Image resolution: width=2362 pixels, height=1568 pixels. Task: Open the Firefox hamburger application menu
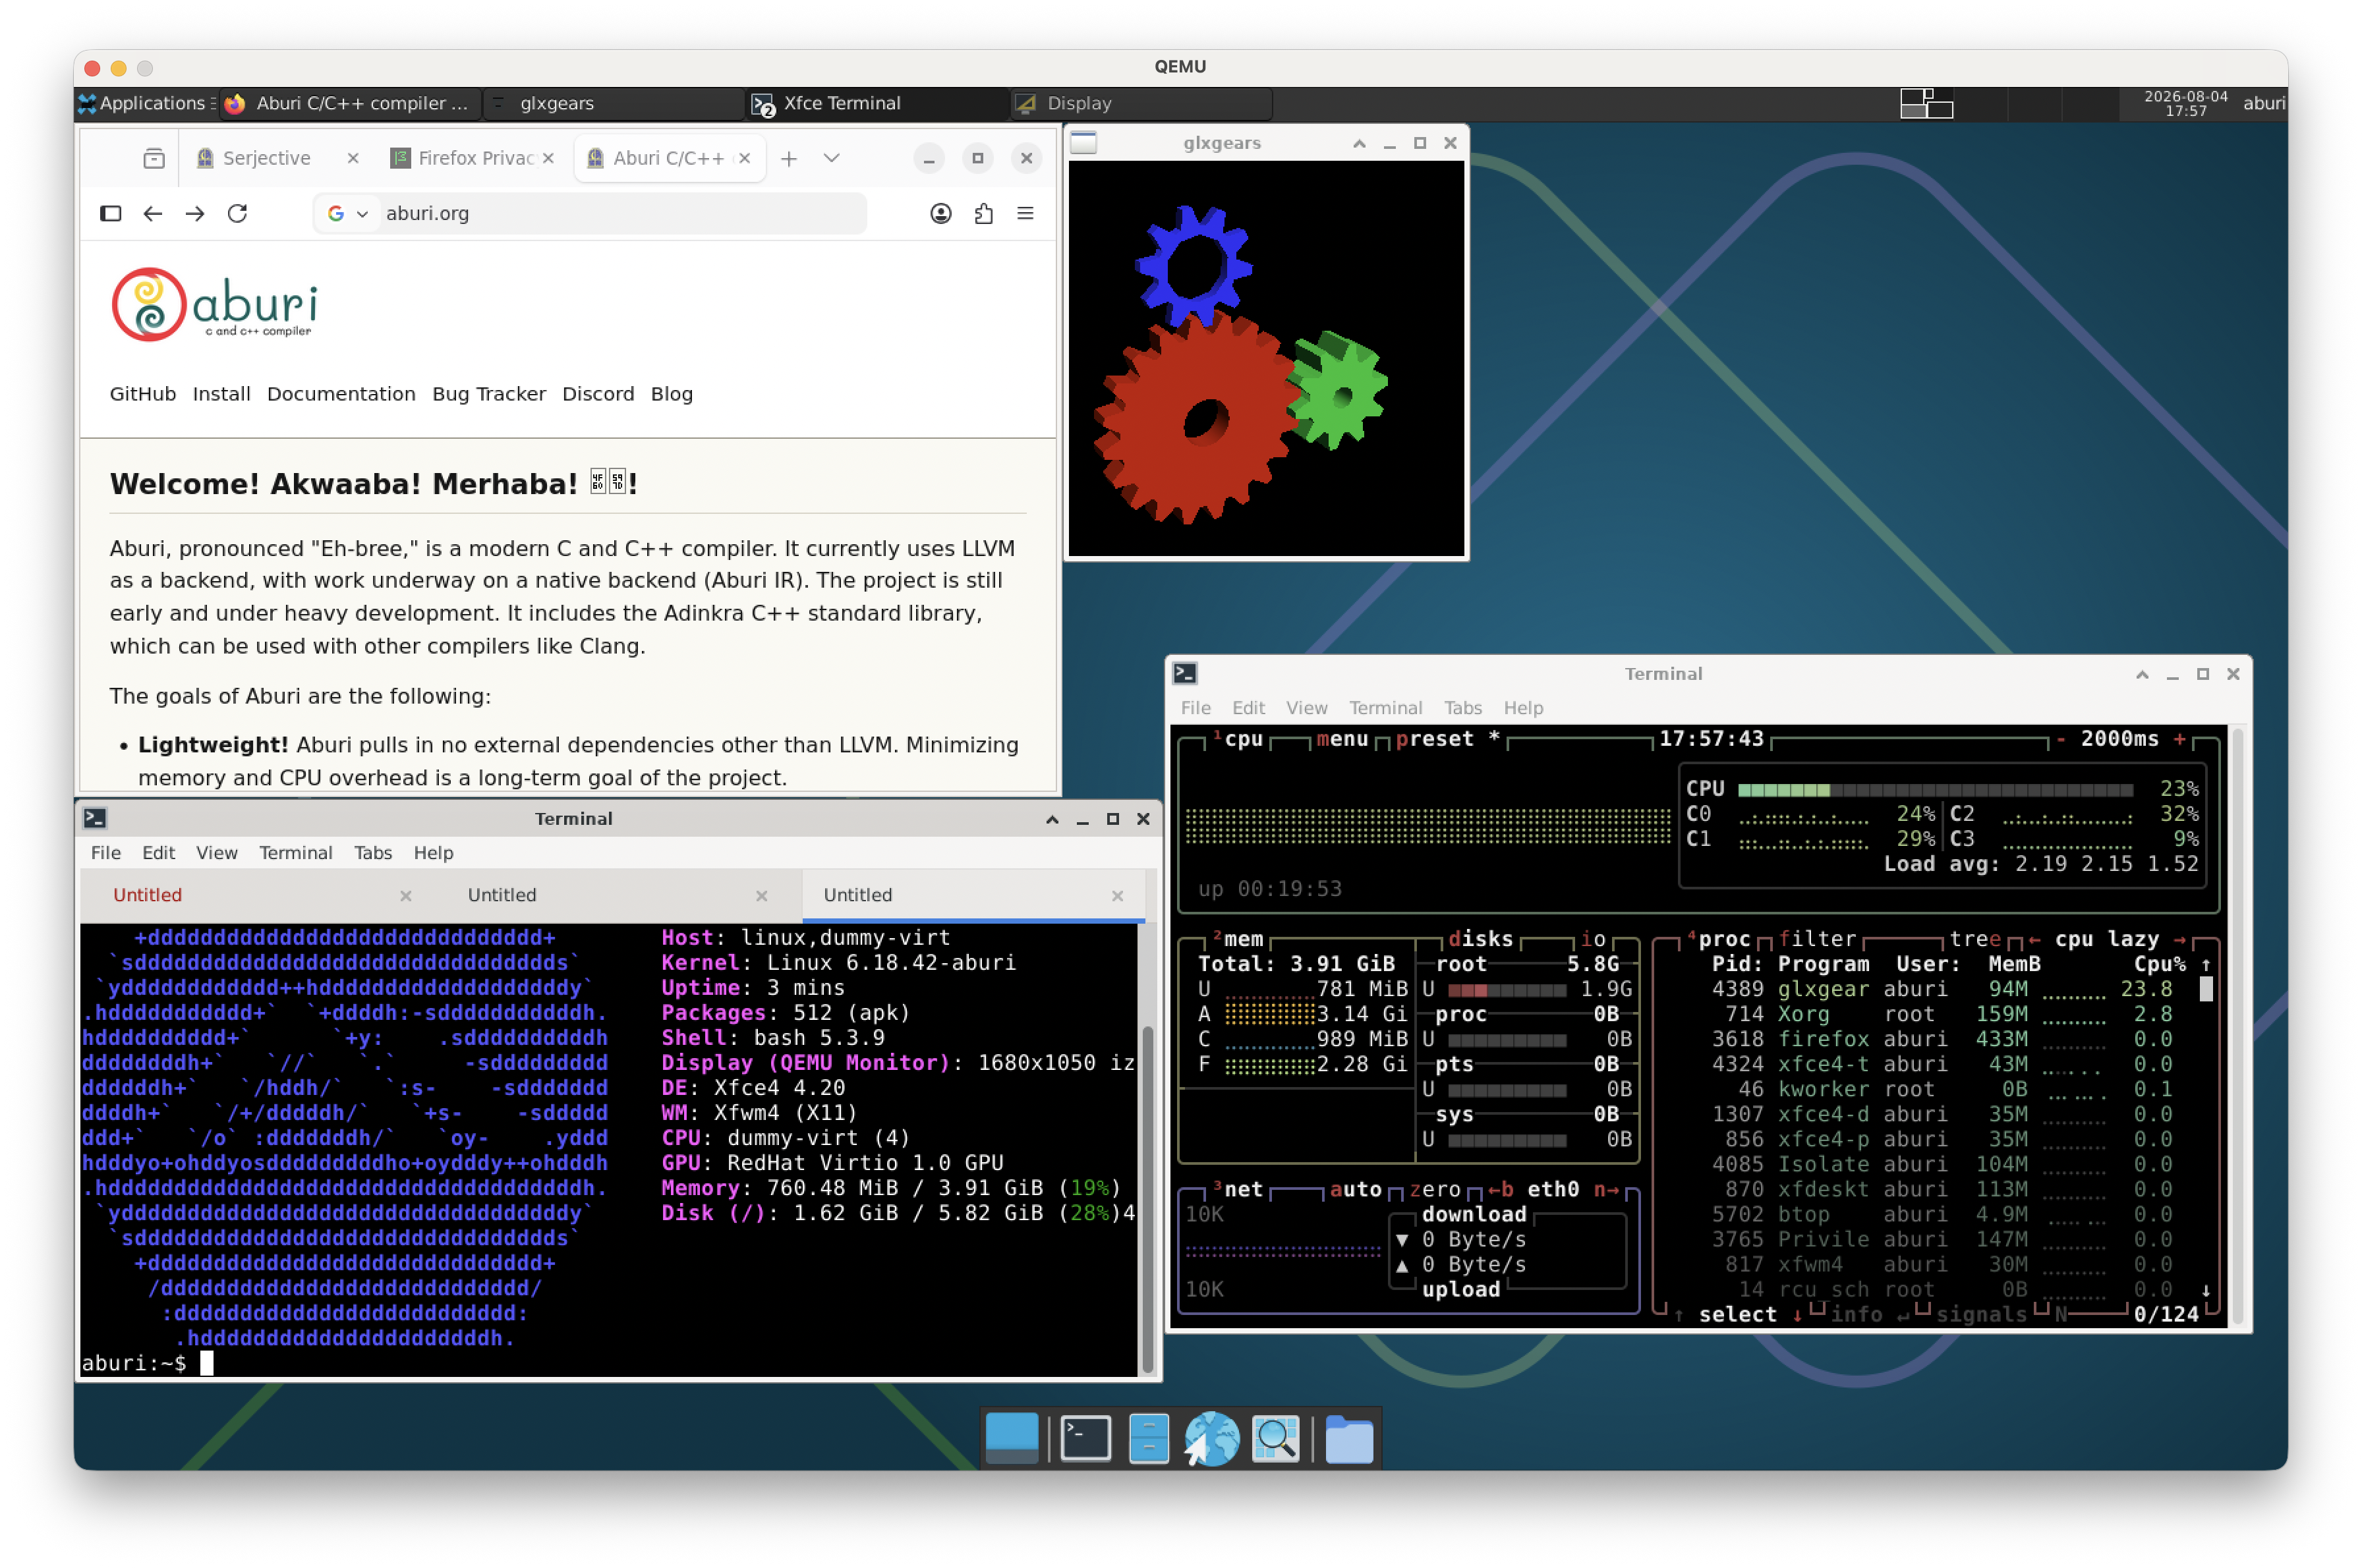coord(1025,213)
